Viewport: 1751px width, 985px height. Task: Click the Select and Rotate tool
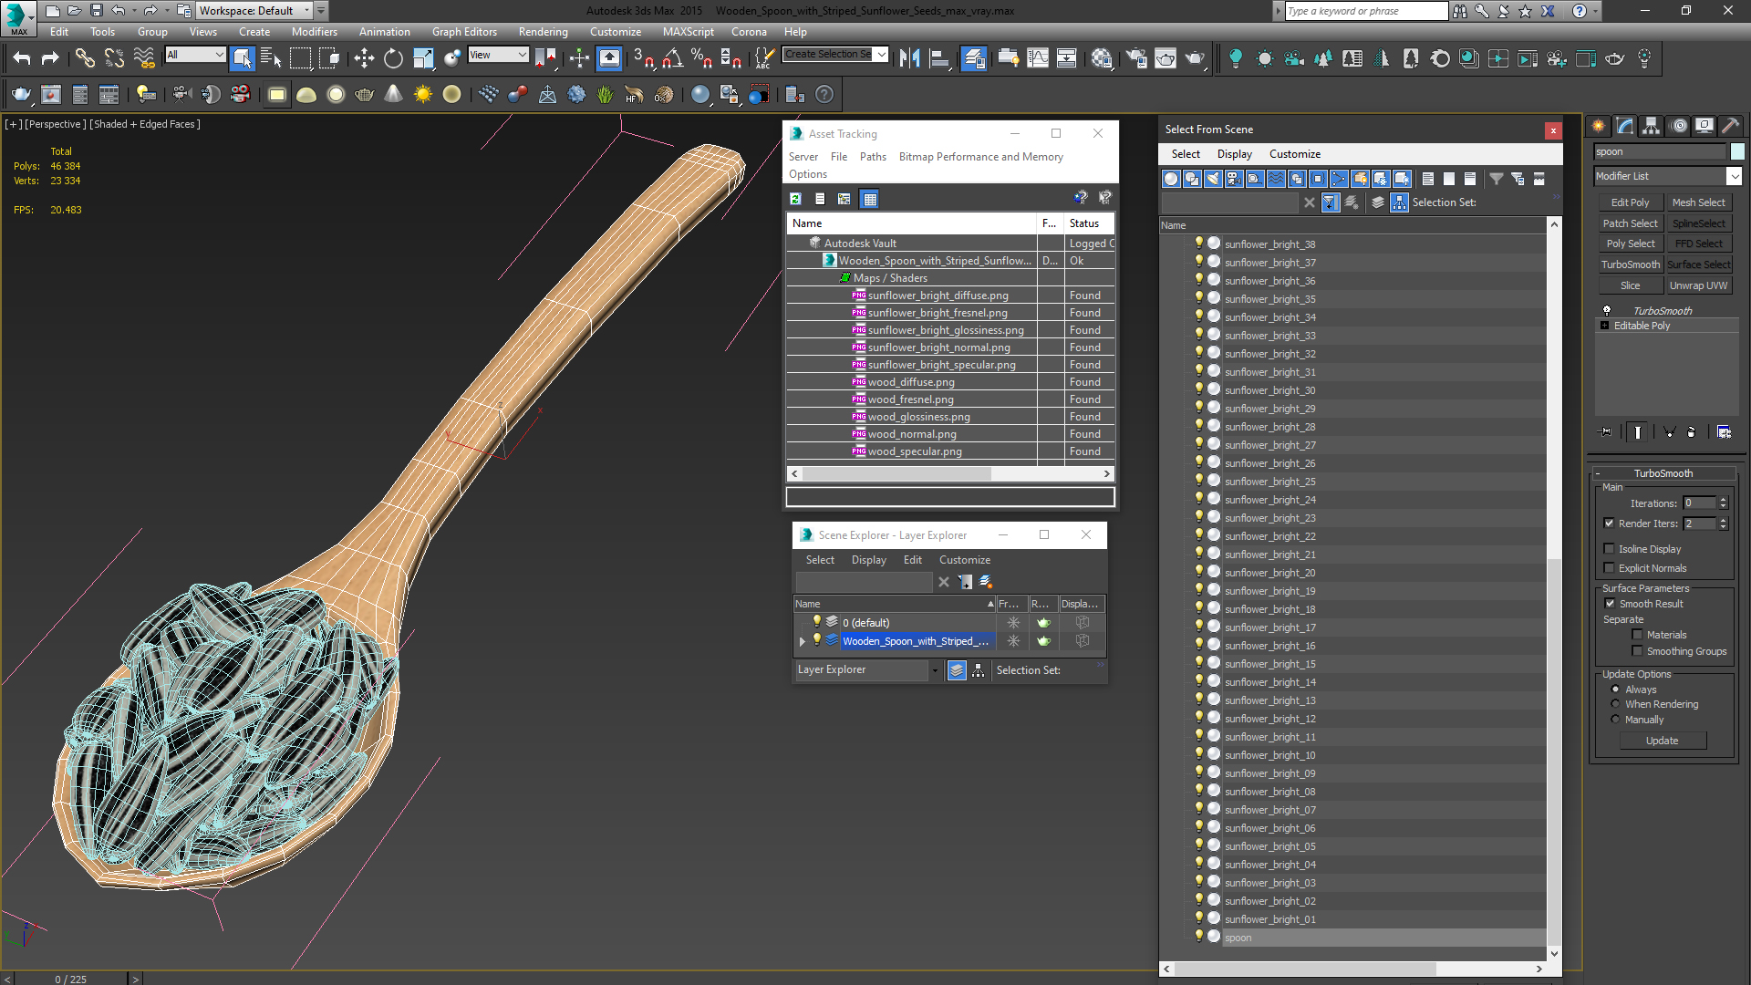pyautogui.click(x=393, y=59)
